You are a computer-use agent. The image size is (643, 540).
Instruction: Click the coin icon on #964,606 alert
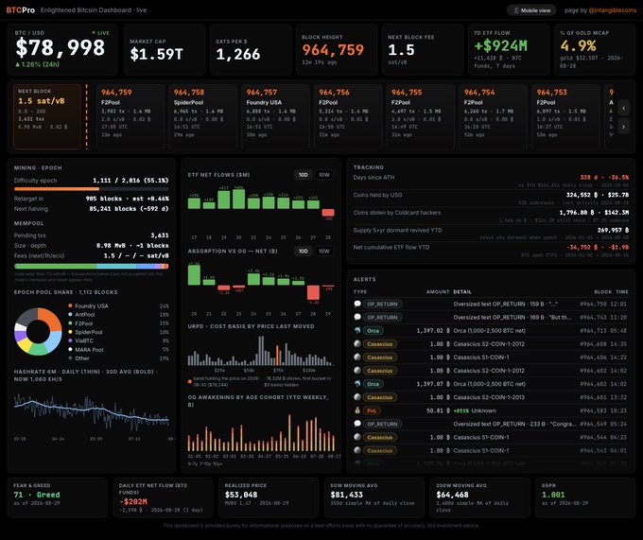(357, 357)
